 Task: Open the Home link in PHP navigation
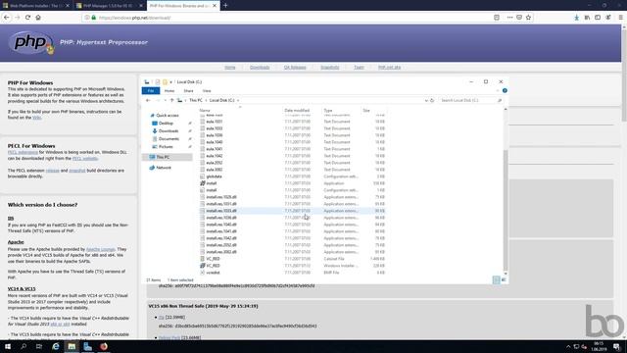click(230, 68)
